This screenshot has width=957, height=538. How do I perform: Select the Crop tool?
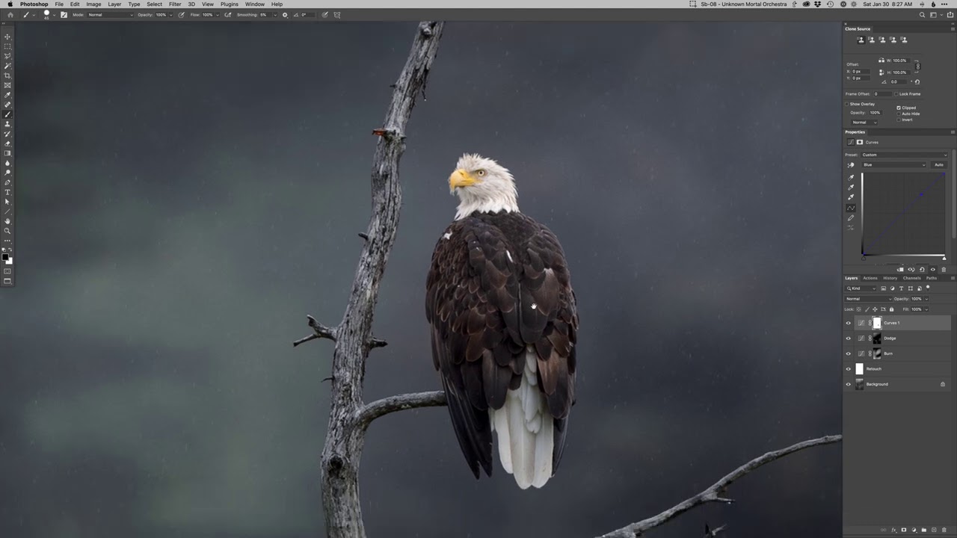[x=7, y=75]
